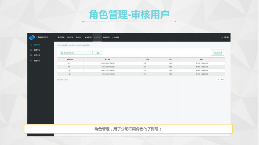
Task: Click the search button beside the input
Action: [98, 53]
